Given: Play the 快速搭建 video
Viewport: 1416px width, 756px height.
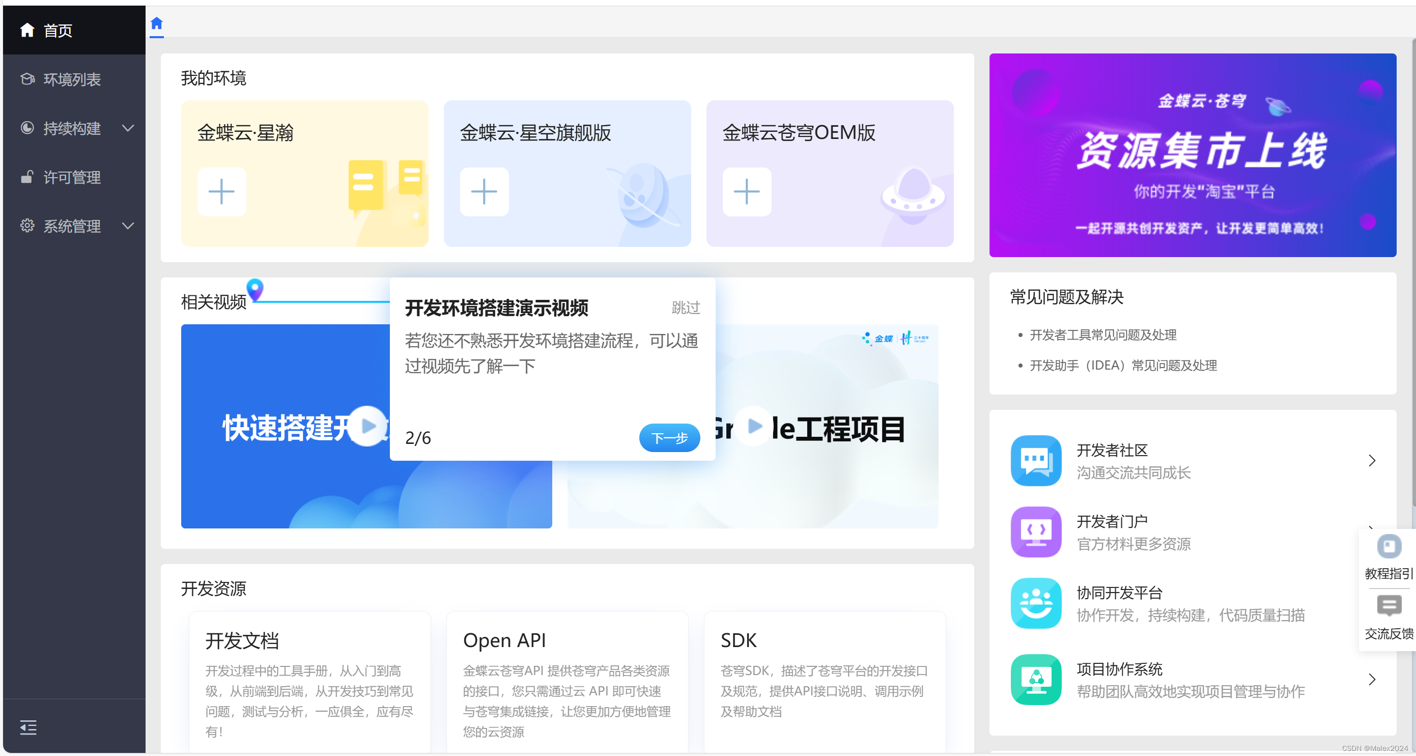Looking at the screenshot, I should (x=367, y=426).
